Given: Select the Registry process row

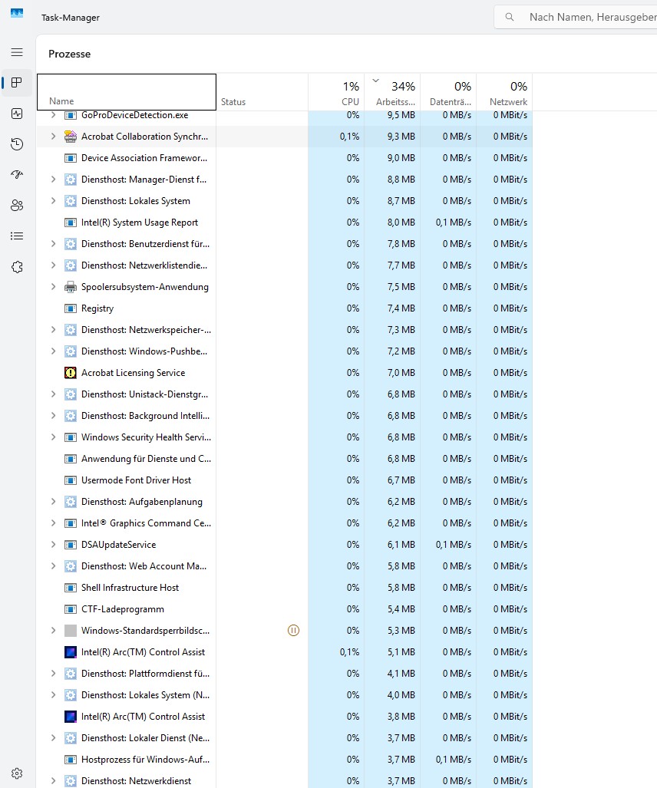Looking at the screenshot, I should 97,308.
